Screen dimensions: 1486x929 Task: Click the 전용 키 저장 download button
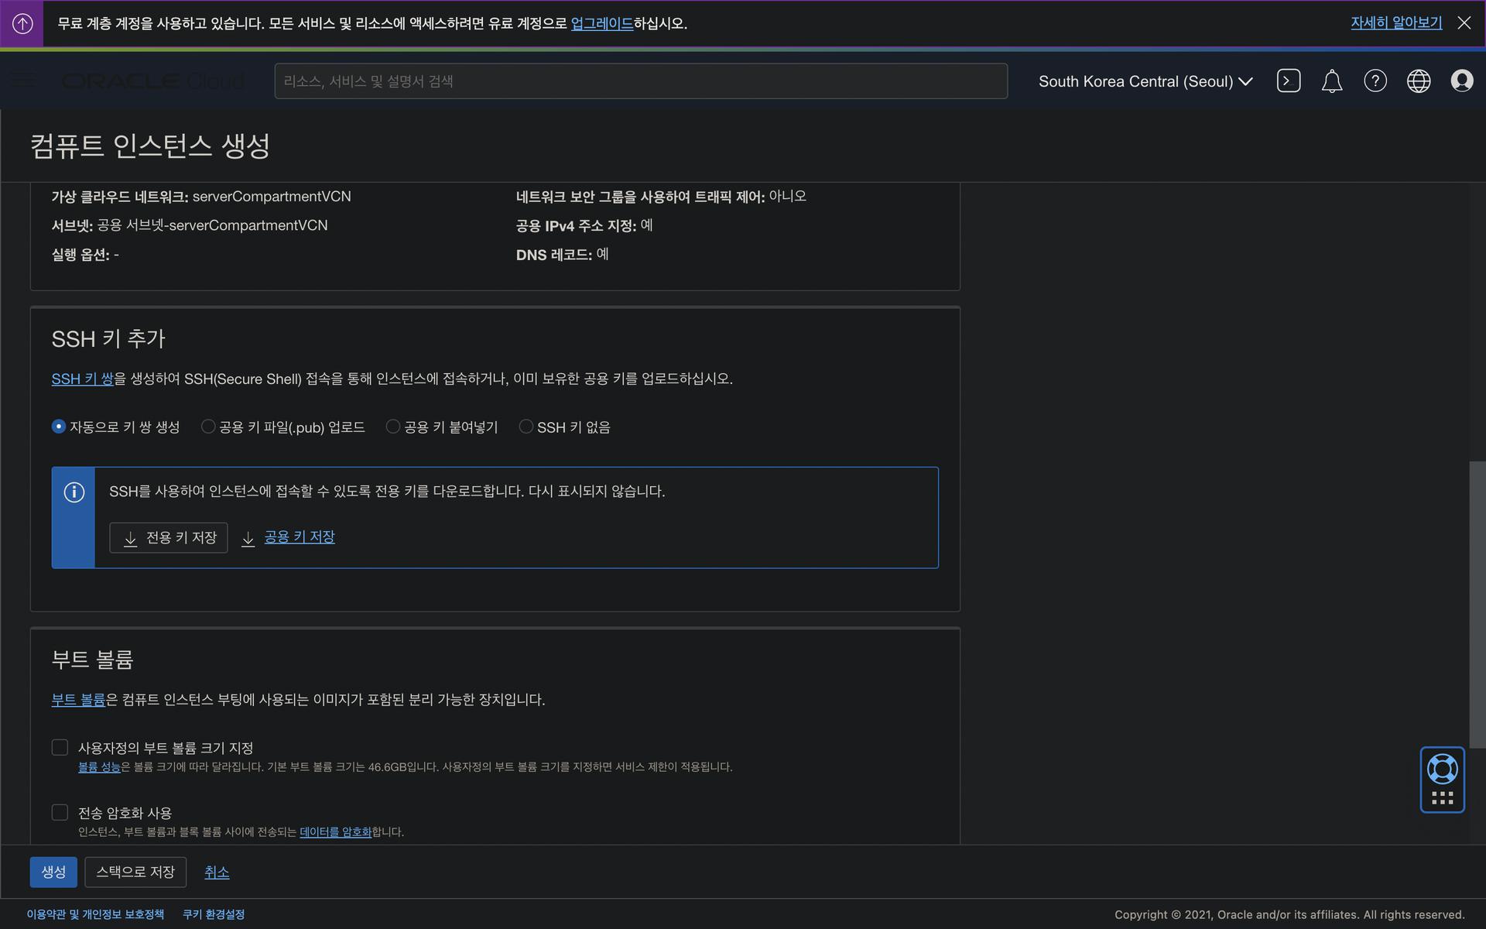169,538
